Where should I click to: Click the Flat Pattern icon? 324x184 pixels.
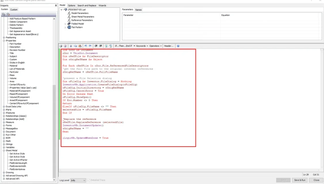point(69,27)
